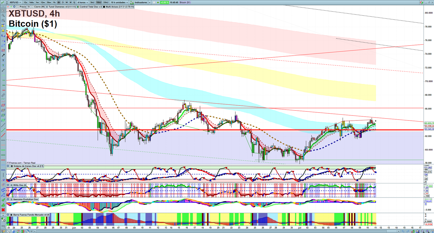This screenshot has height=233, width=434.
Task: Click the Awesome Evolution Doc label
Action: (x=26, y=199)
